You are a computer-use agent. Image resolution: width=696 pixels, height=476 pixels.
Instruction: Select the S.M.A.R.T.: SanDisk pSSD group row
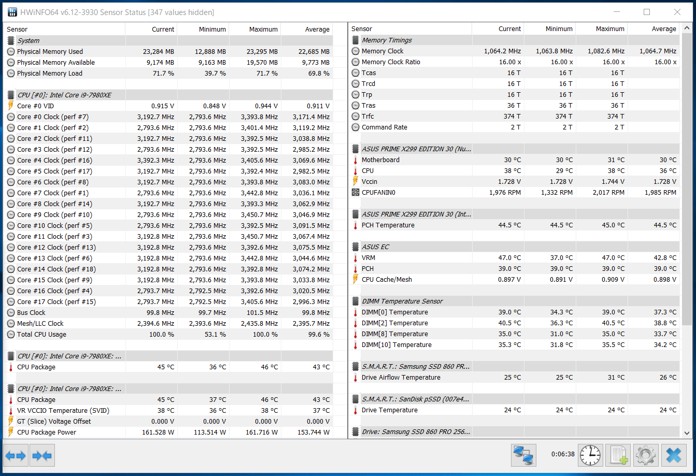[514, 399]
